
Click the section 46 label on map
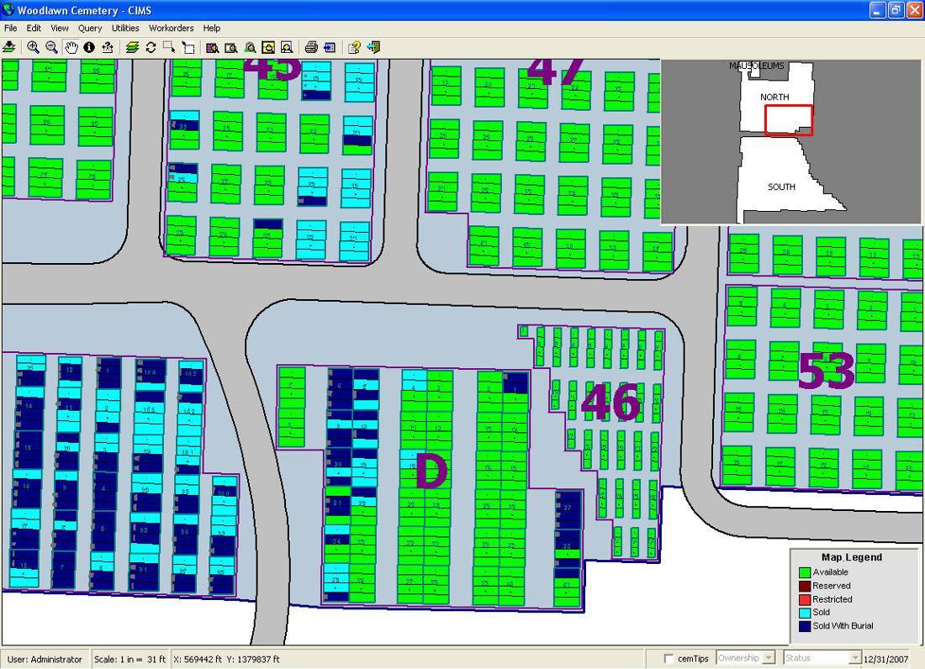coord(610,403)
